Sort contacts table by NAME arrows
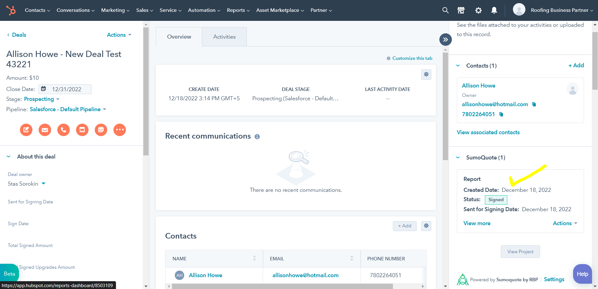 click(x=254, y=258)
